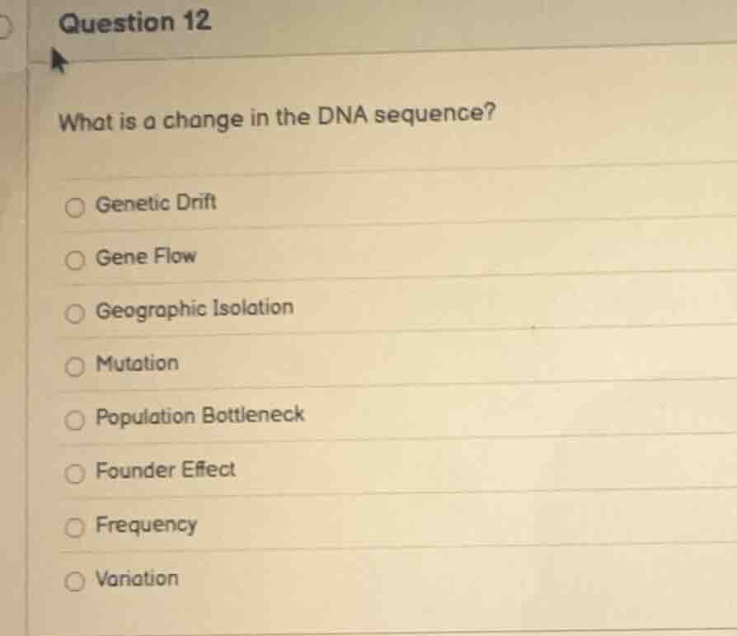
Task: Select the Founder Effect radio button
Action: pyautogui.click(x=76, y=473)
